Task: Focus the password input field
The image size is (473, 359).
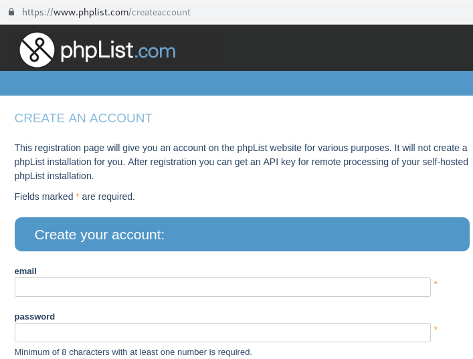Action: pos(222,332)
